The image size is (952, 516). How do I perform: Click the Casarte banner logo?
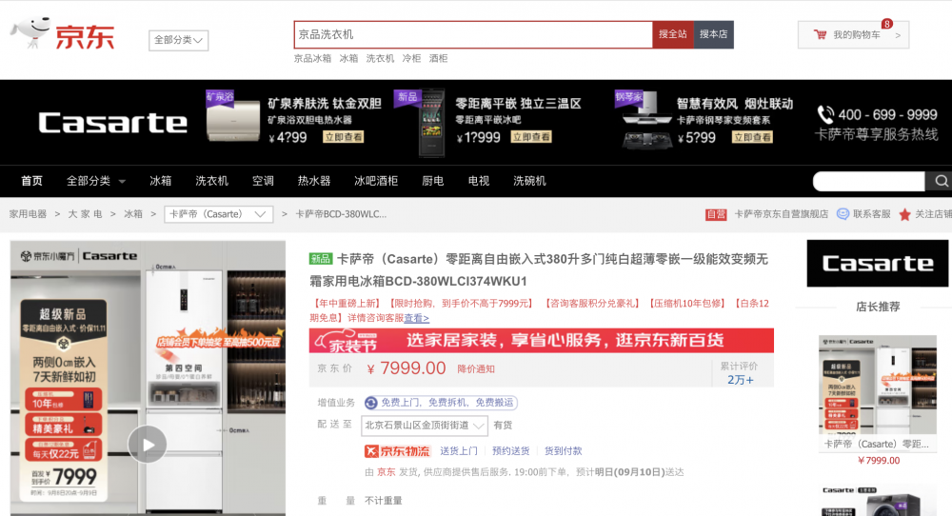(112, 123)
